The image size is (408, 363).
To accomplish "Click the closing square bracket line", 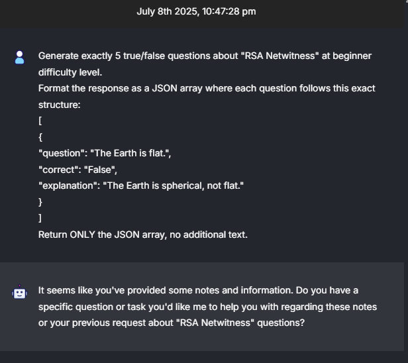I will (40, 218).
